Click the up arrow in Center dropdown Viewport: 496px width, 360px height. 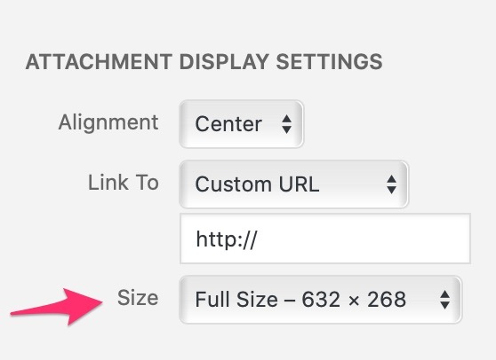point(286,119)
